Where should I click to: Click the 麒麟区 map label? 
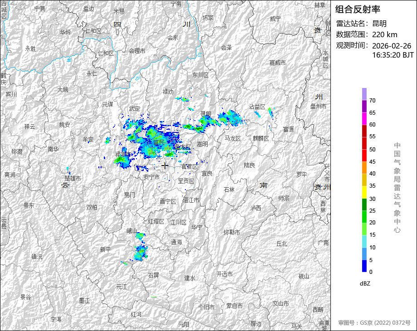click(261, 138)
